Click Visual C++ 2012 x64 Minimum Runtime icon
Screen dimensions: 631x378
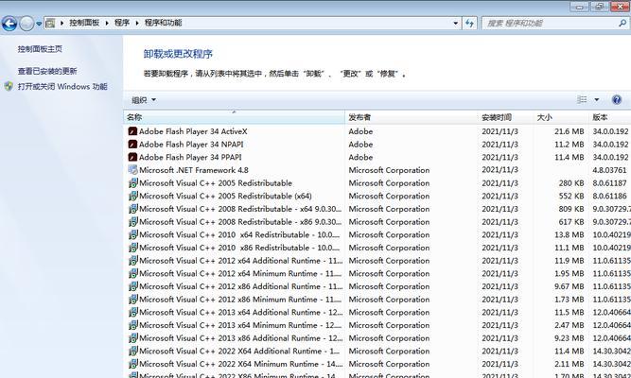point(132,273)
